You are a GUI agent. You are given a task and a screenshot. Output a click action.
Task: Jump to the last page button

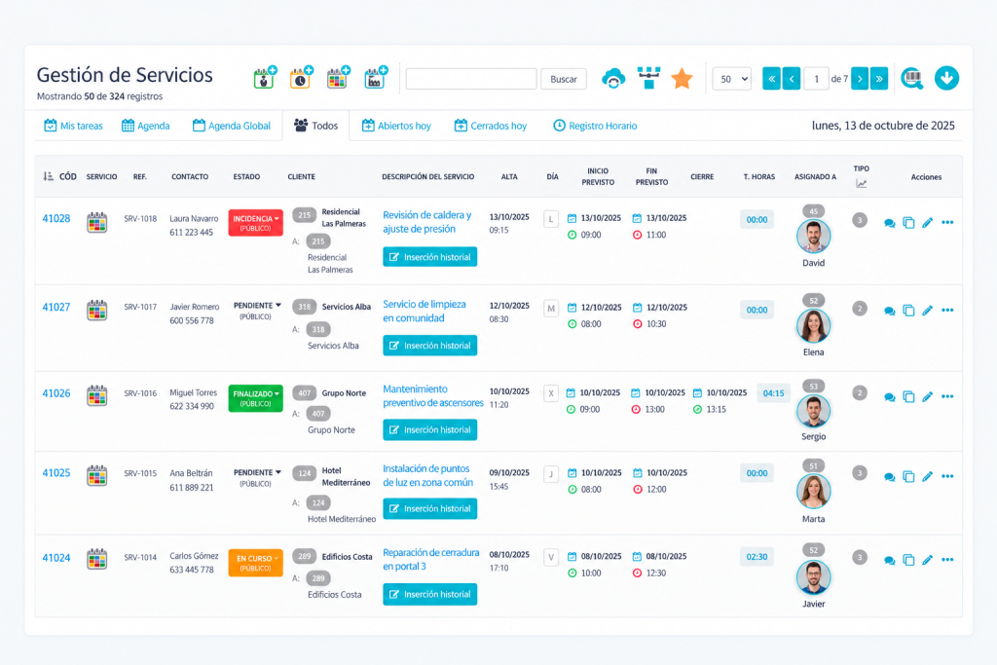(879, 79)
